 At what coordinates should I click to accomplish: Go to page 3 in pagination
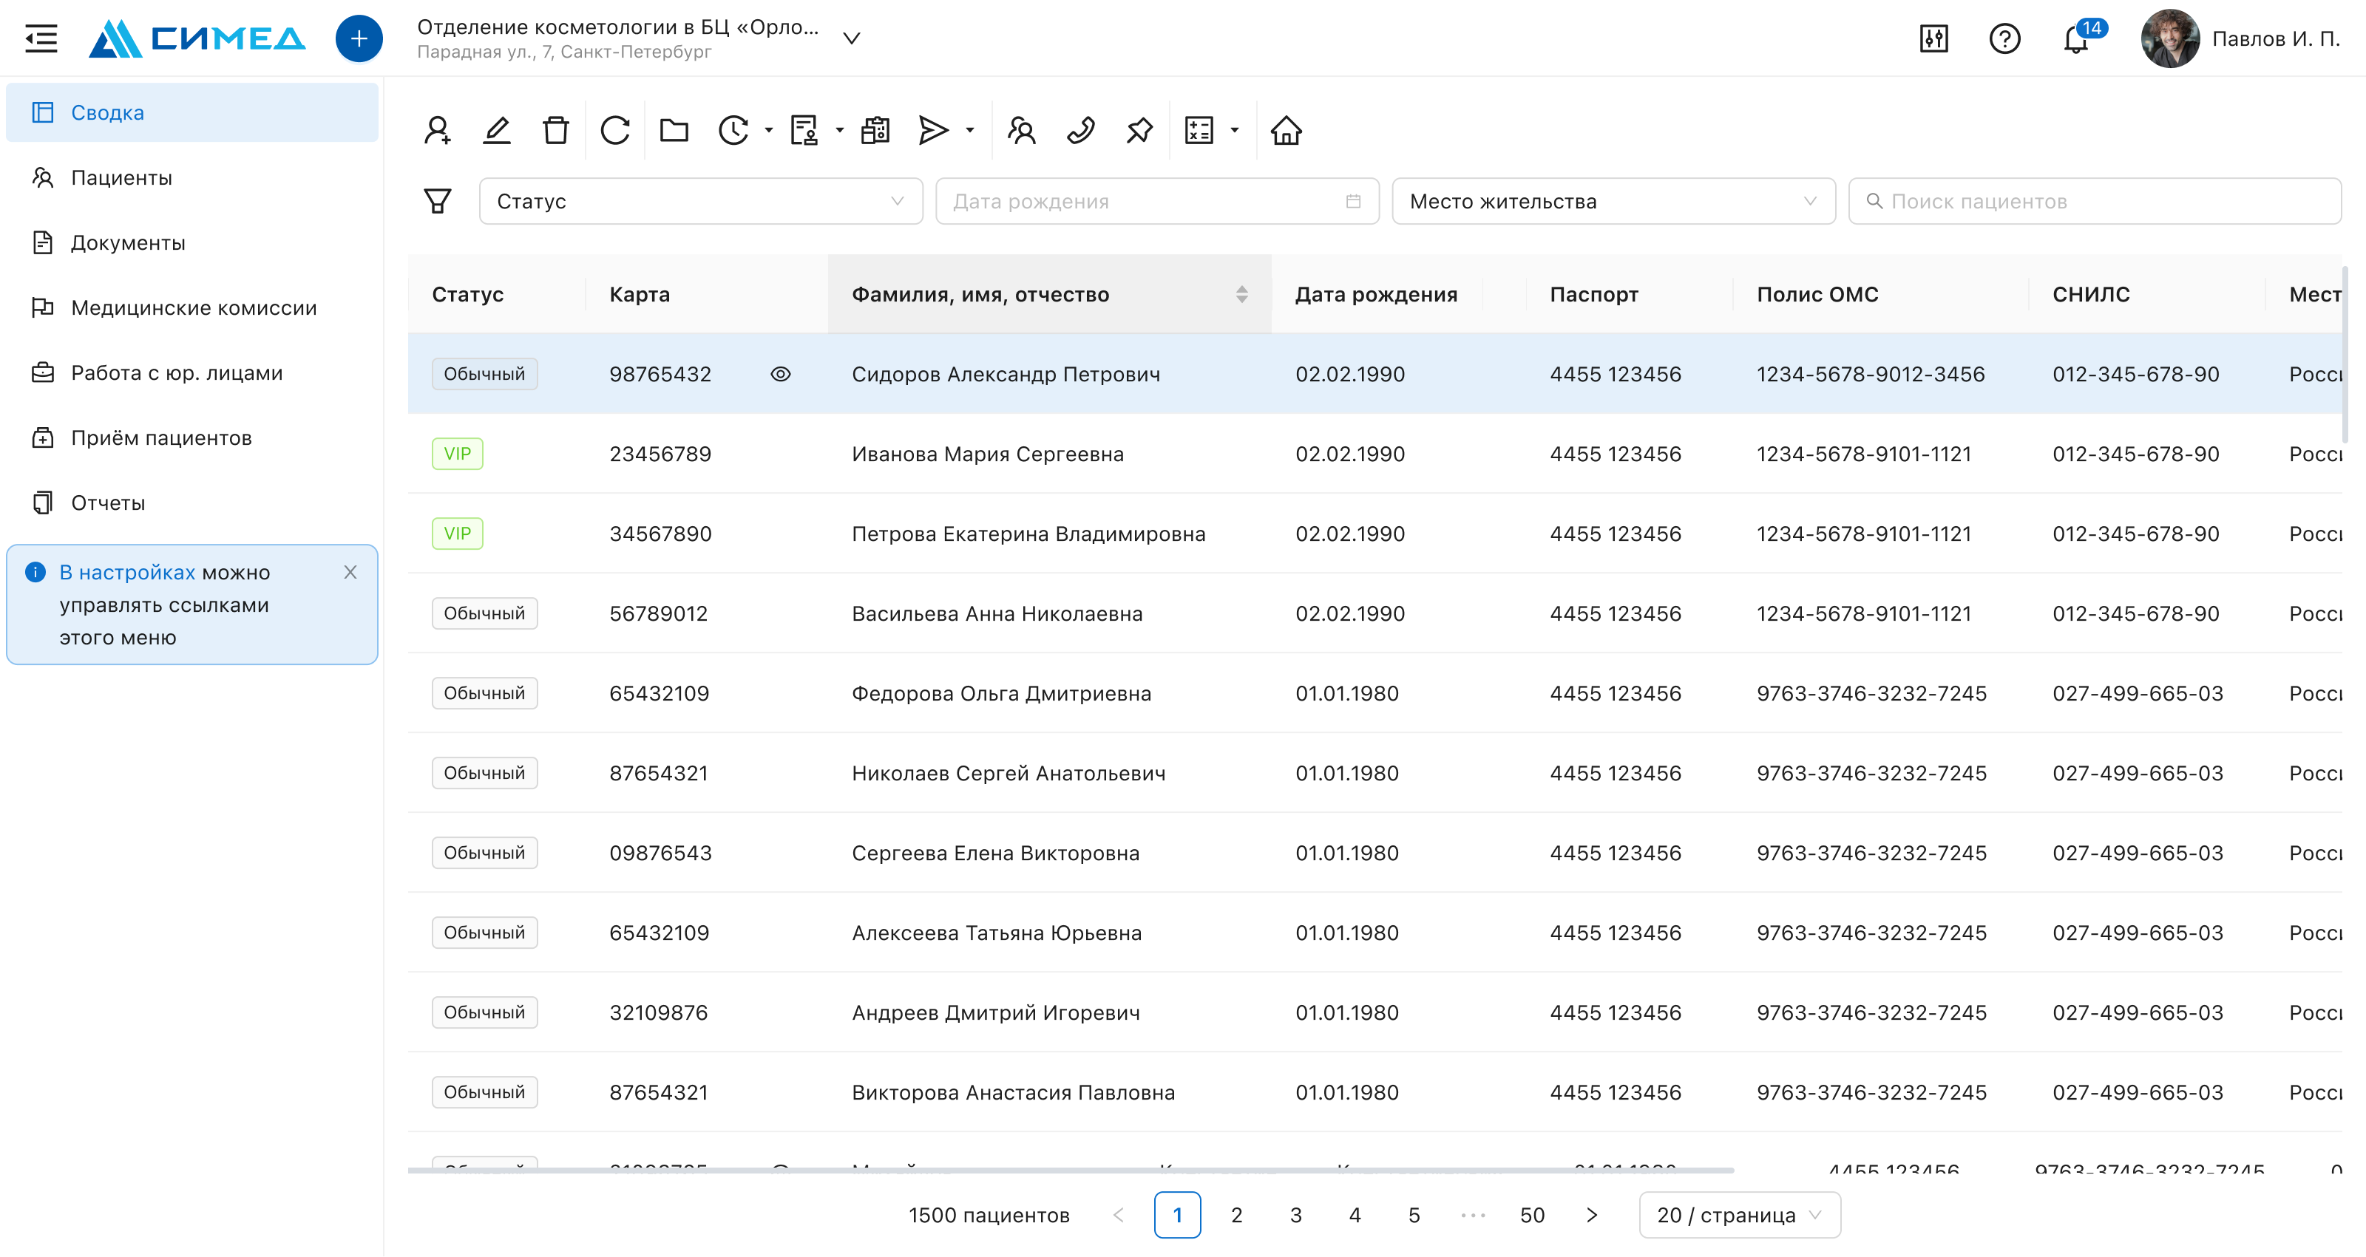tap(1295, 1215)
